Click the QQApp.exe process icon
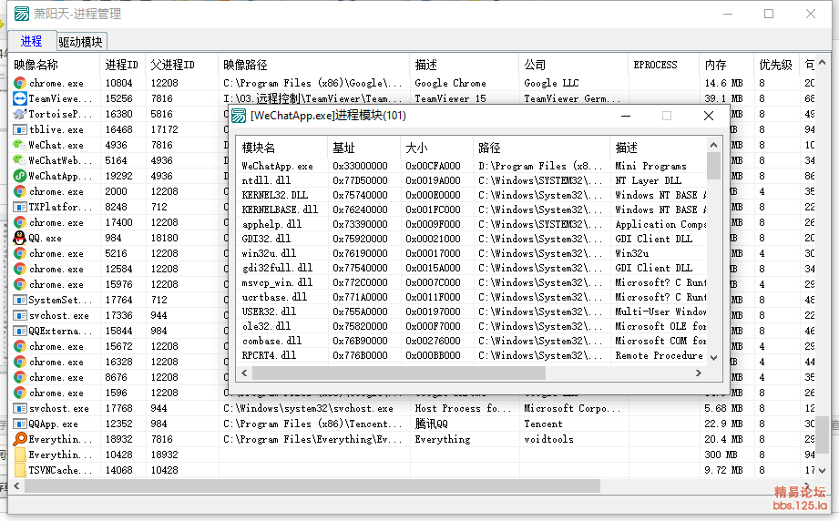 (19, 424)
